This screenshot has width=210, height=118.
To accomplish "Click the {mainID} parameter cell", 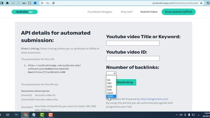I will coord(27,95).
